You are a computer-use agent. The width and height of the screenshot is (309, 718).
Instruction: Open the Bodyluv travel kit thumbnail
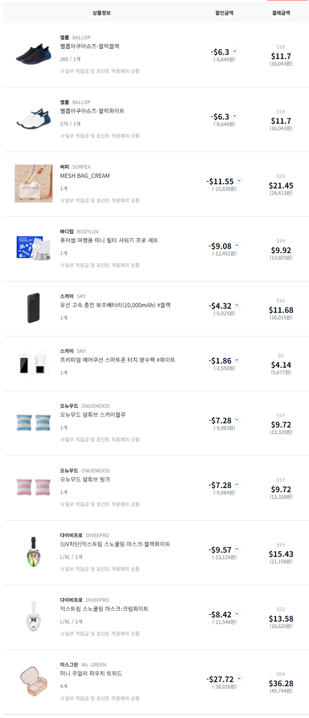pyautogui.click(x=34, y=248)
